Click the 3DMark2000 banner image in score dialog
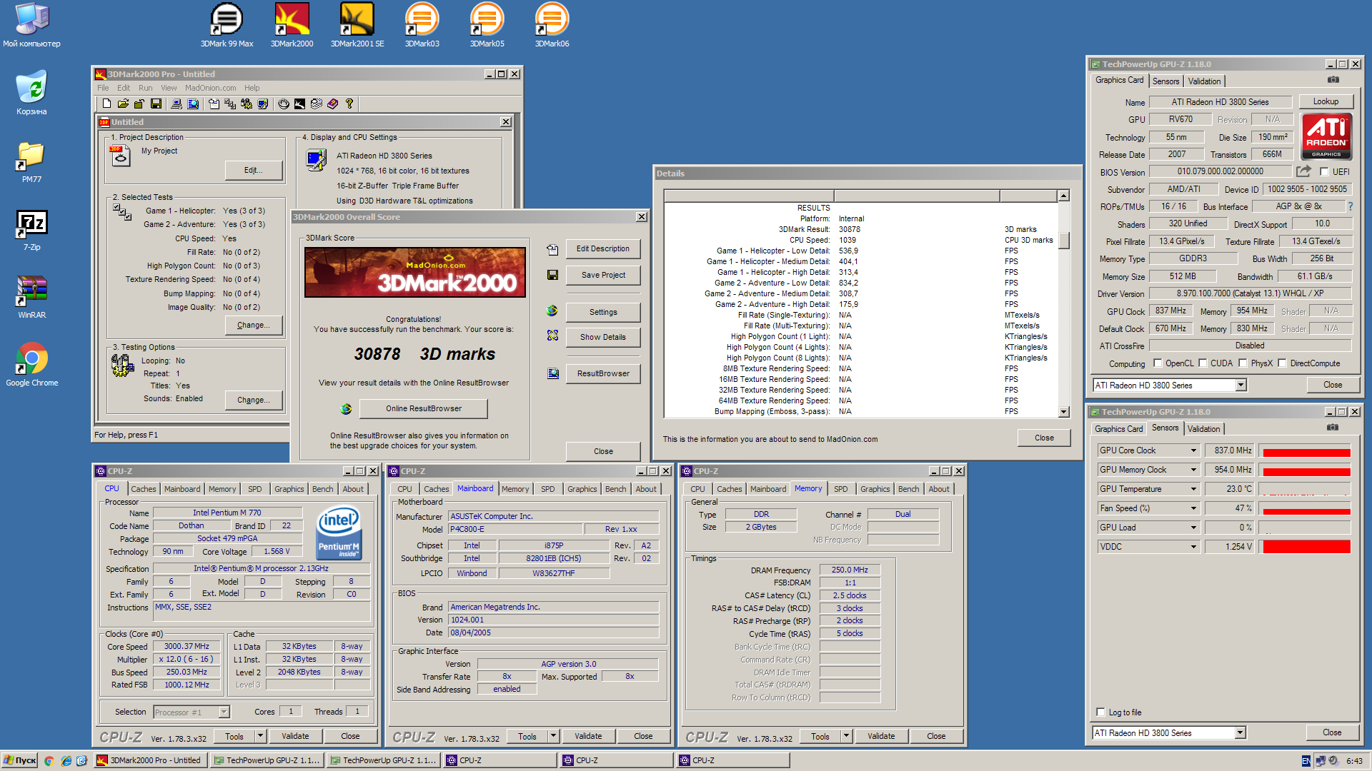This screenshot has height=771, width=1372. point(414,273)
